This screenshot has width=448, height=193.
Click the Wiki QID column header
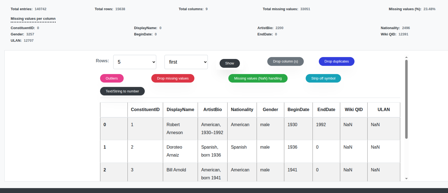click(353, 110)
